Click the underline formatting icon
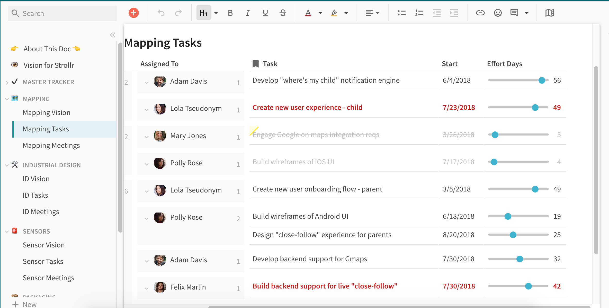The height and width of the screenshot is (308, 609). pyautogui.click(x=265, y=13)
